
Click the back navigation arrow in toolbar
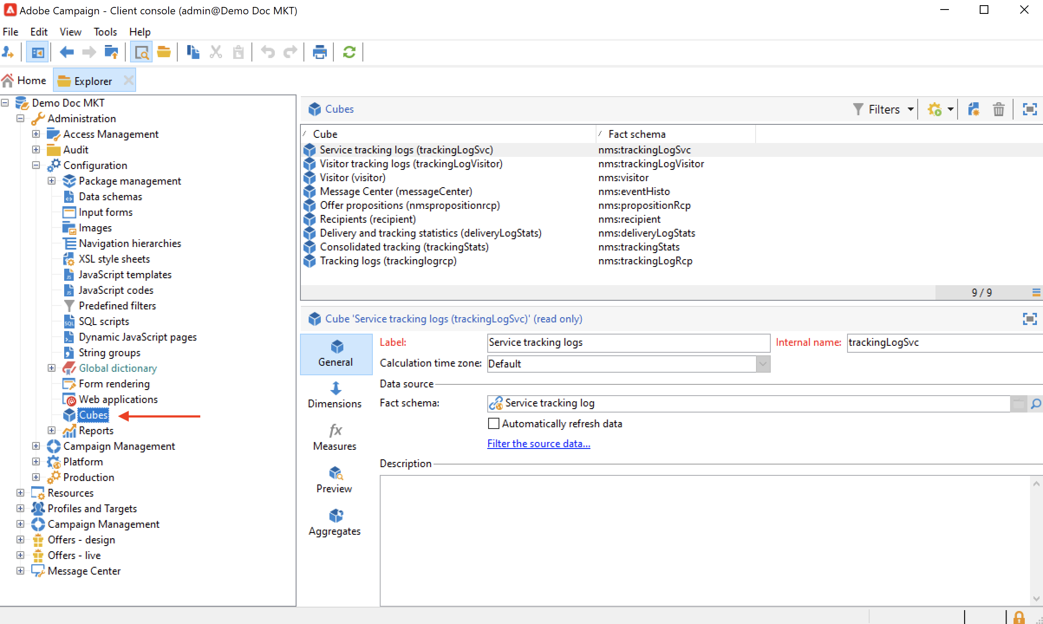point(67,52)
